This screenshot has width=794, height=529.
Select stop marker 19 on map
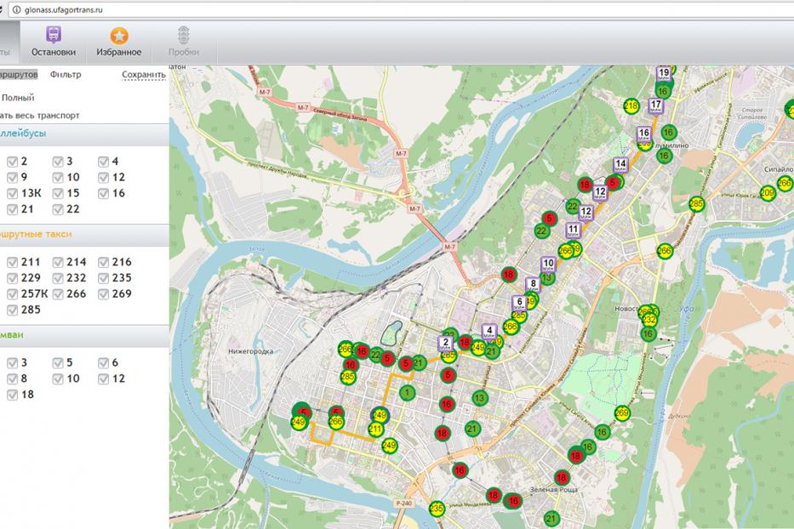pyautogui.click(x=663, y=73)
